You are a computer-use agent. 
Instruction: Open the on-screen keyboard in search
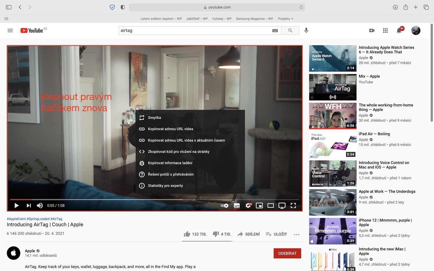click(x=275, y=30)
